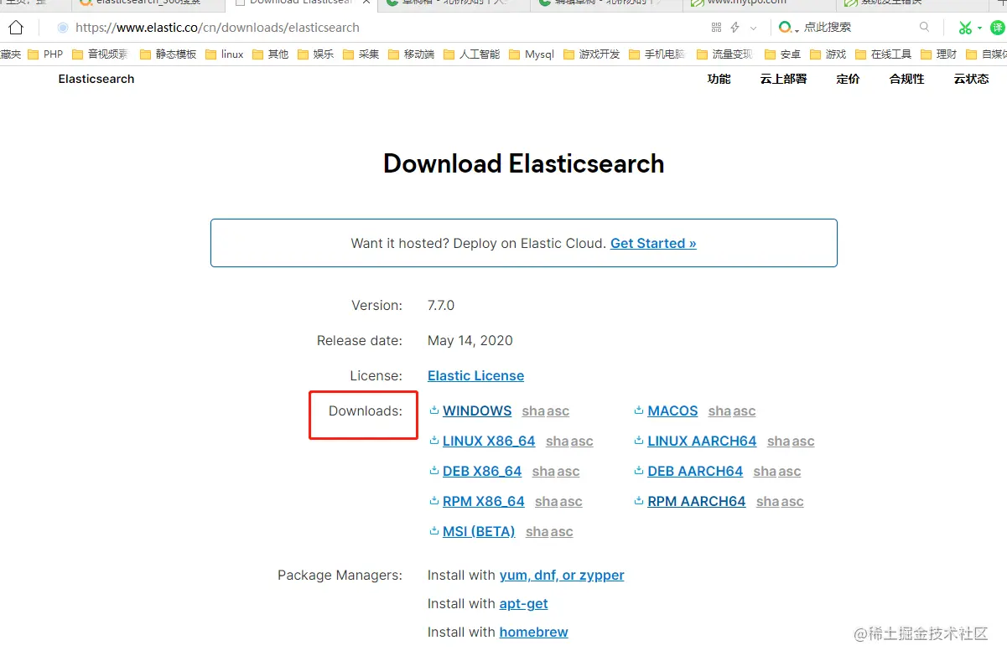
Task: Open the 云上部署 navigation item
Action: coord(783,79)
